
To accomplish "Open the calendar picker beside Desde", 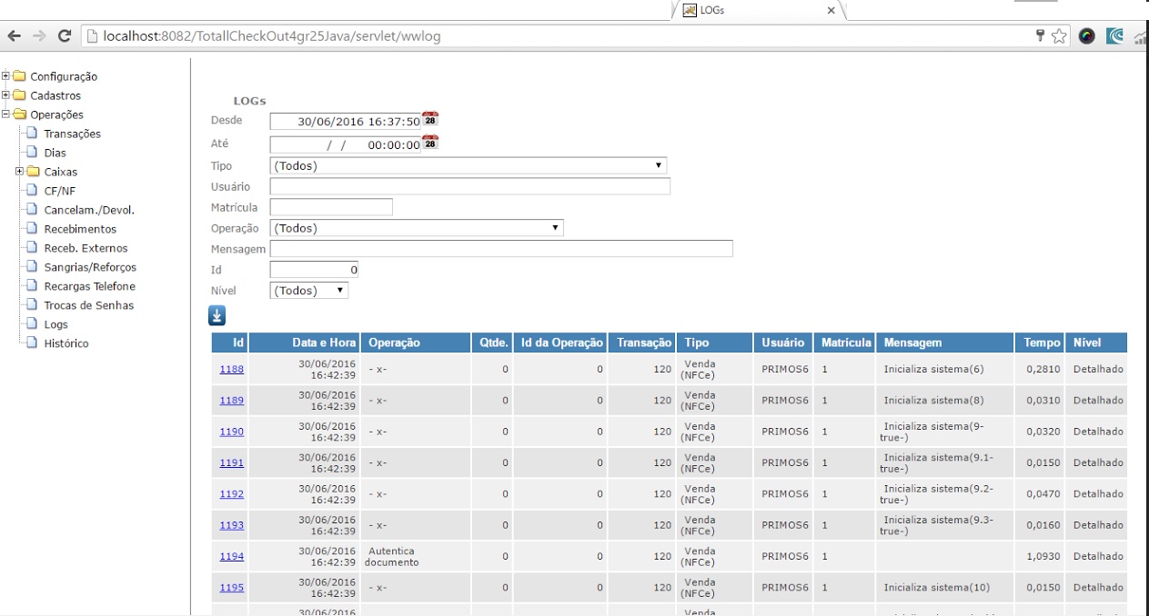I will tap(430, 120).
